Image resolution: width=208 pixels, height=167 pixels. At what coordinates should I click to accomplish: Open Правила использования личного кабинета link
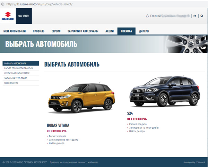click(74, 162)
